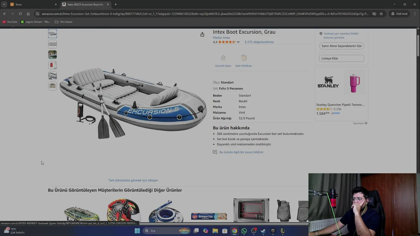Click the main Excursion 5 boat image

[x=133, y=103]
